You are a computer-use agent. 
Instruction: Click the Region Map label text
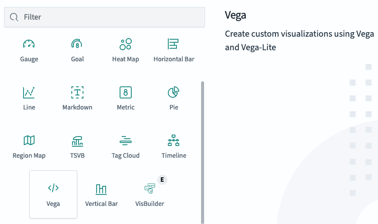[29, 156]
